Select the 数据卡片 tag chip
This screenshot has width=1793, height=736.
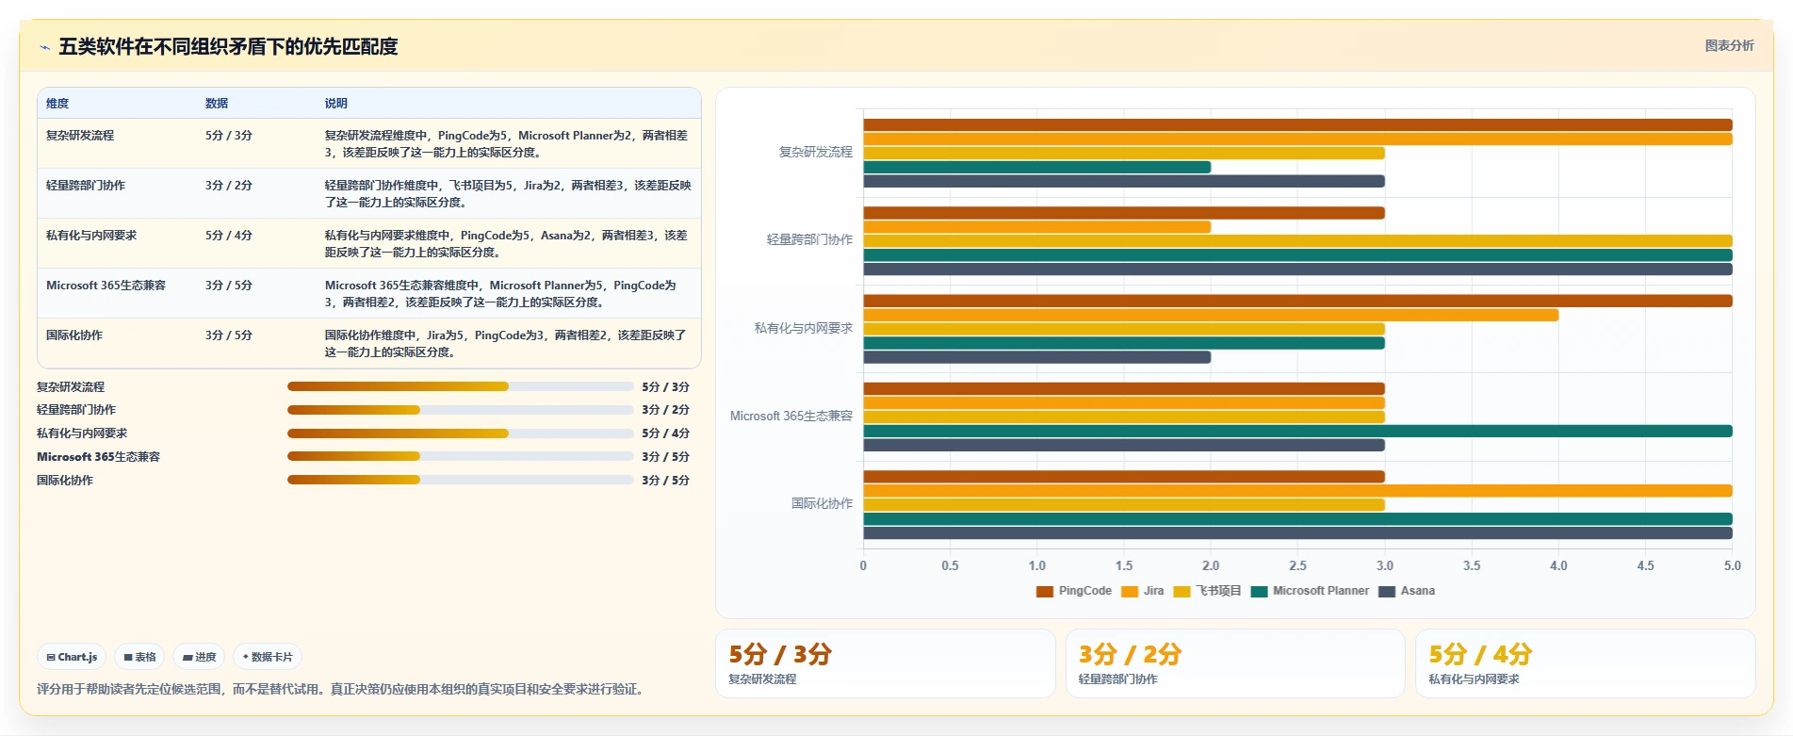pos(268,657)
